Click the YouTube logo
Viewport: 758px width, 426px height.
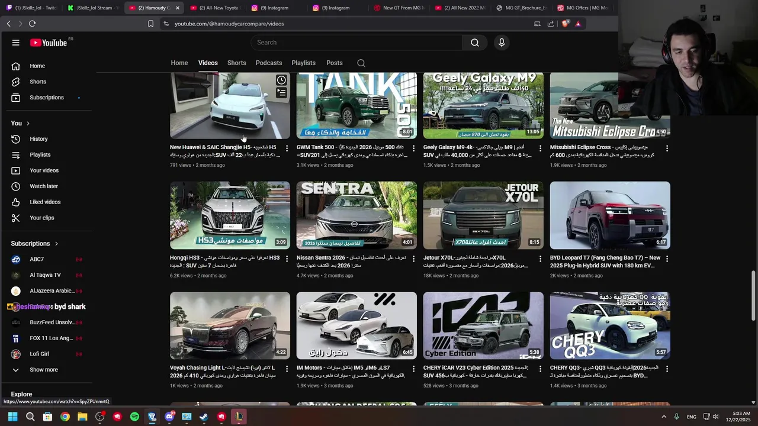49,43
